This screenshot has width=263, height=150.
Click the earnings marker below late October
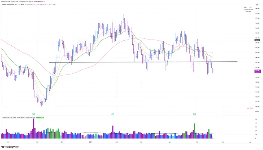pyautogui.click(x=34, y=114)
